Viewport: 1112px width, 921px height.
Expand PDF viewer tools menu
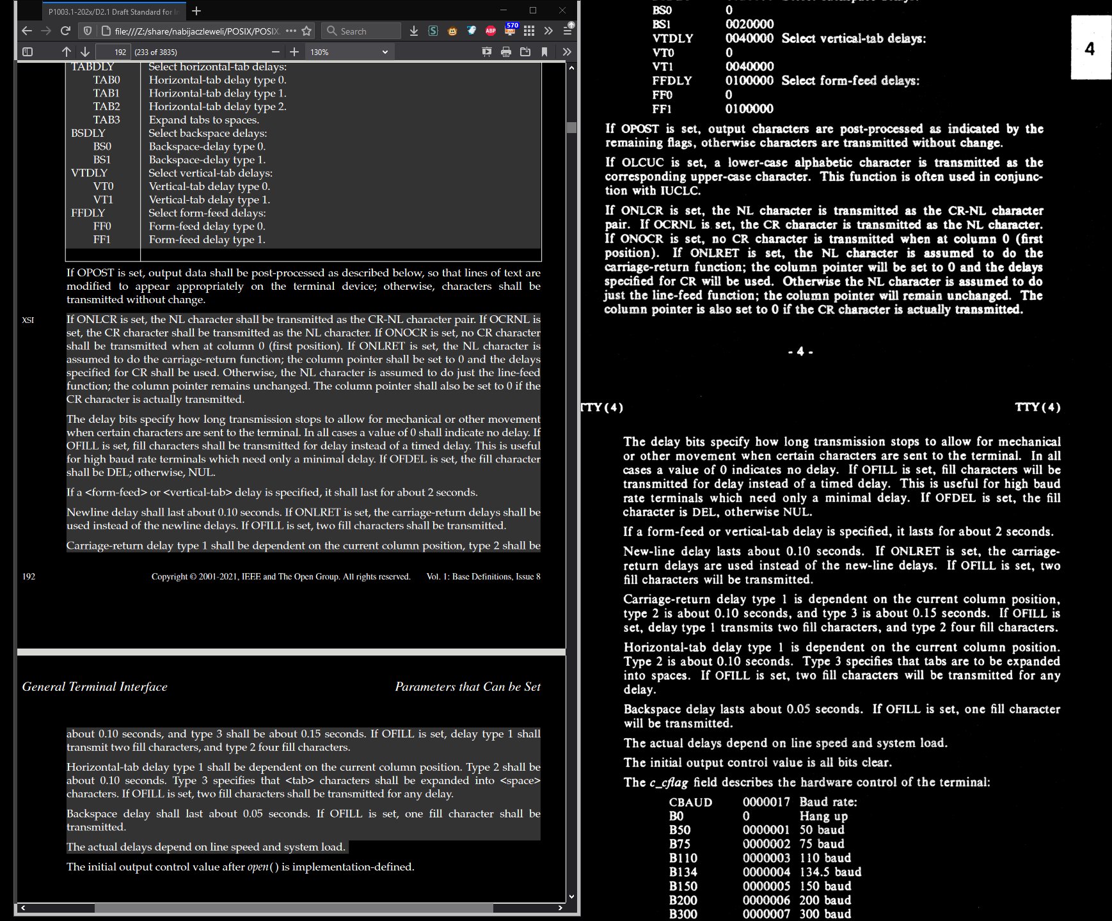[566, 52]
